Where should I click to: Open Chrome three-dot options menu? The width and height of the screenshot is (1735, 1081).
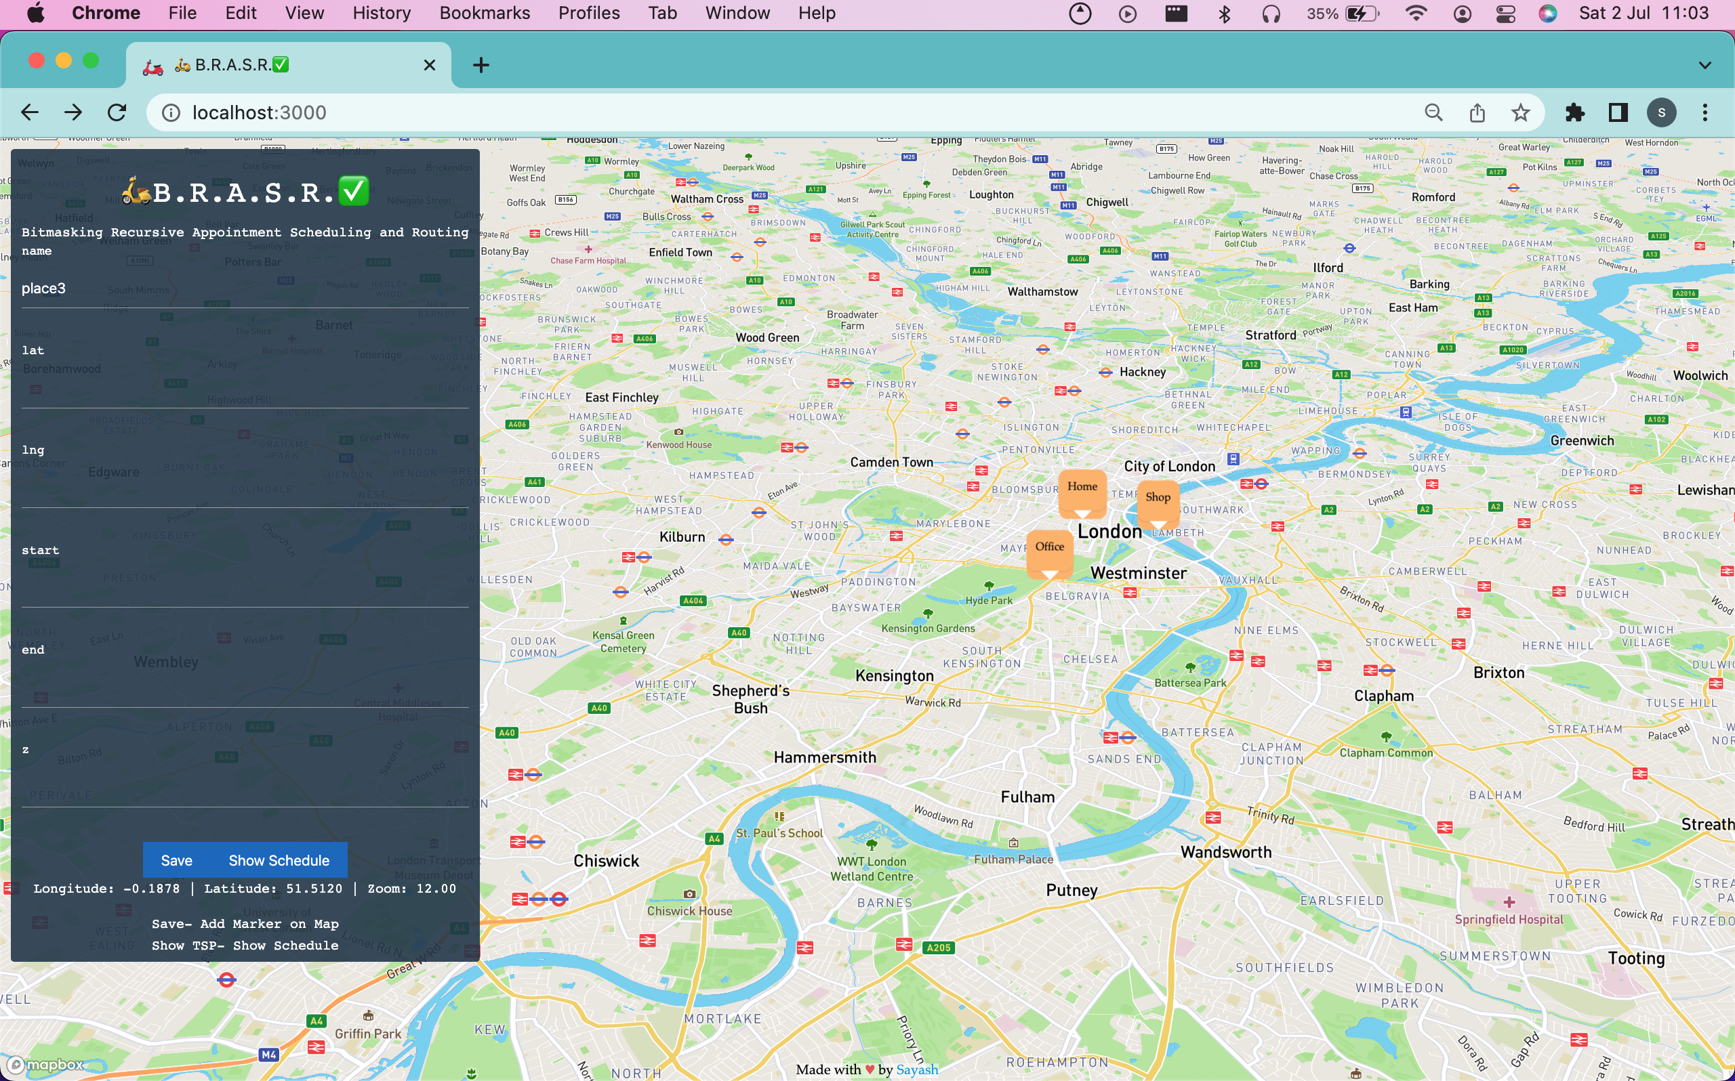pos(1705,112)
